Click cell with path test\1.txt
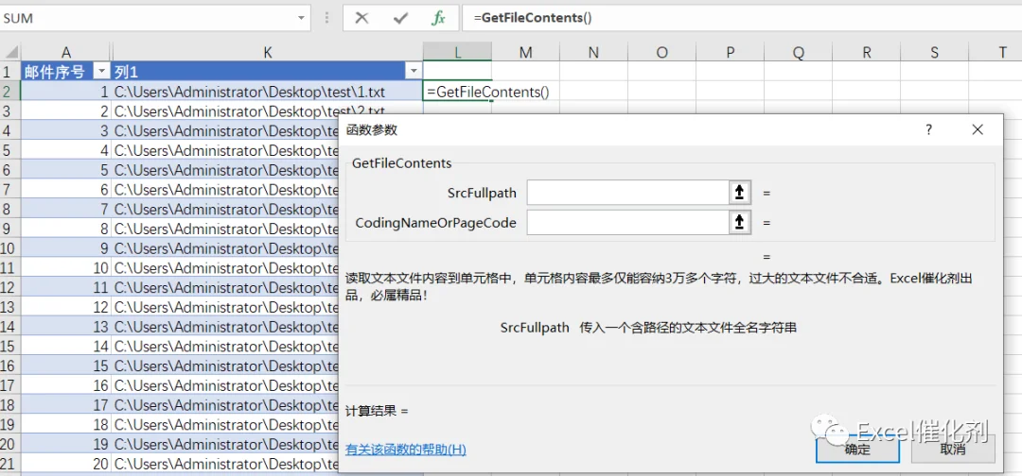The image size is (1022, 476). point(267,92)
